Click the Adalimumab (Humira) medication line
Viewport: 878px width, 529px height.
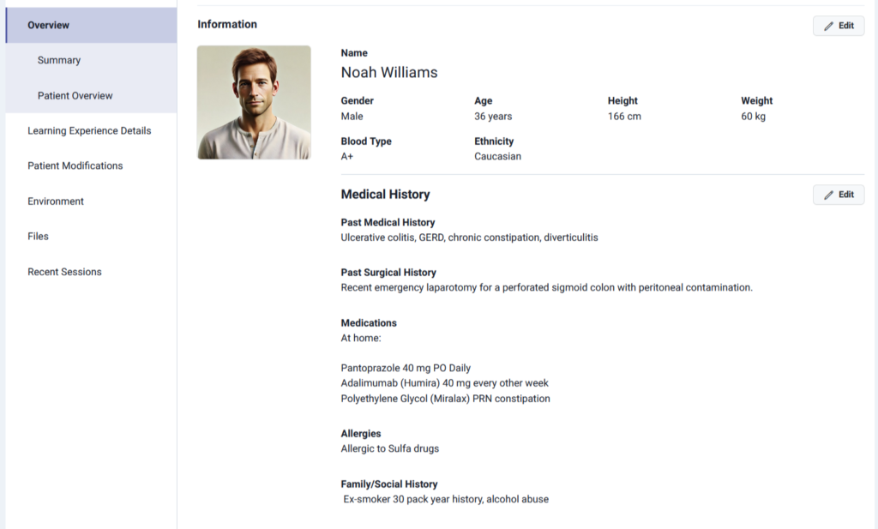click(444, 383)
